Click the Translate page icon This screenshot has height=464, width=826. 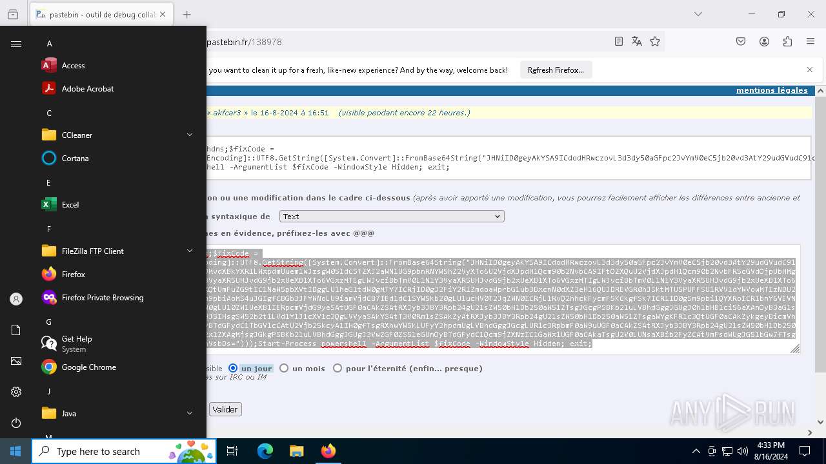pyautogui.click(x=637, y=42)
